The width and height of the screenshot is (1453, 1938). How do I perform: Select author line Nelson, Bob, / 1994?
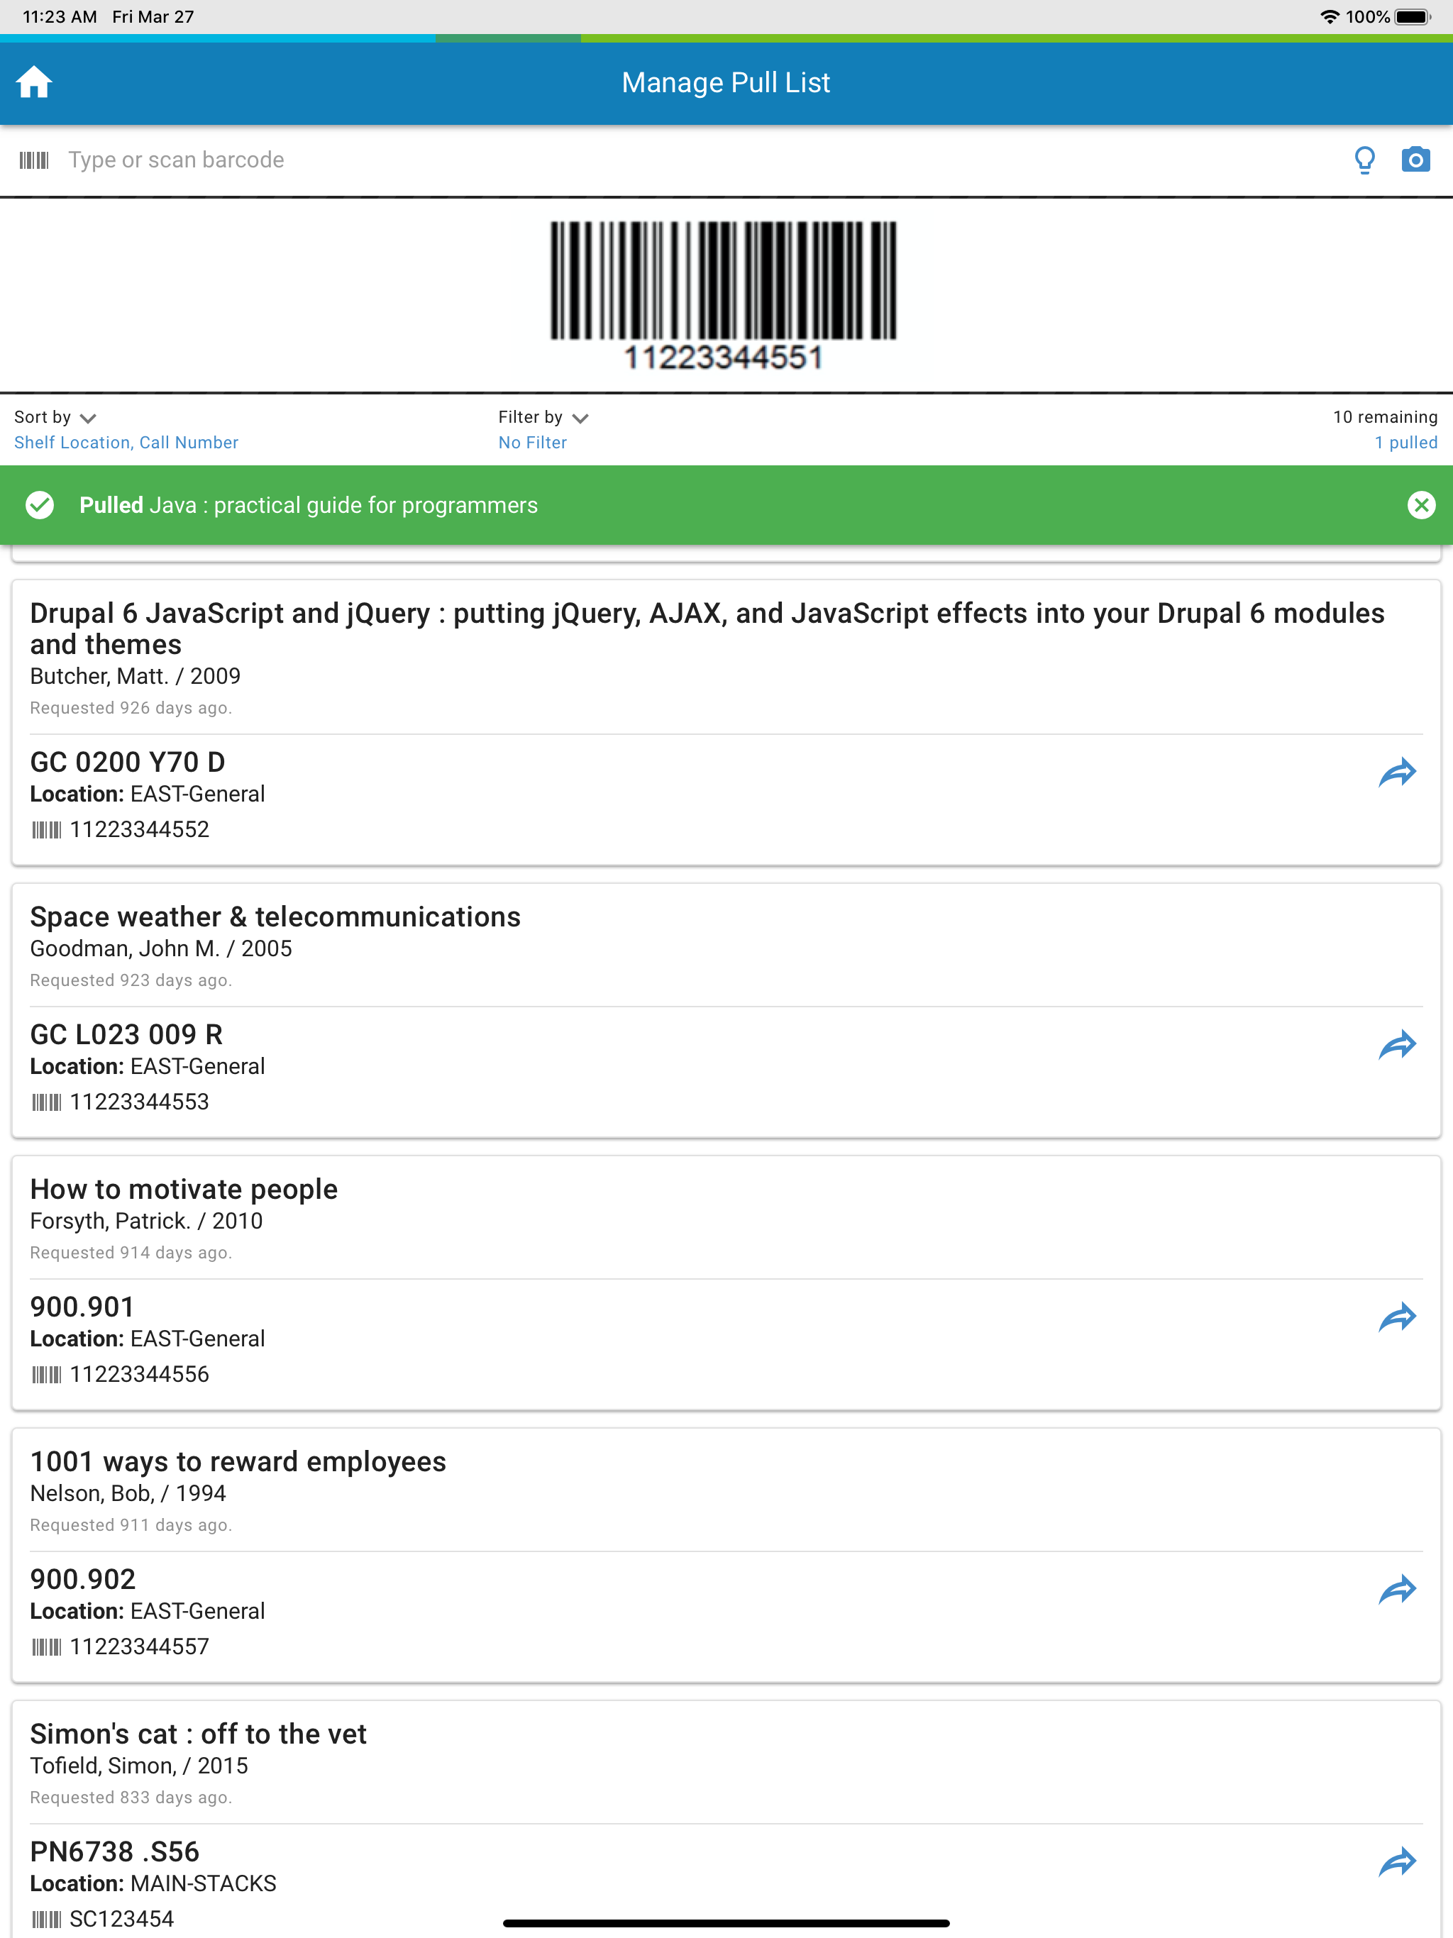pyautogui.click(x=128, y=1495)
